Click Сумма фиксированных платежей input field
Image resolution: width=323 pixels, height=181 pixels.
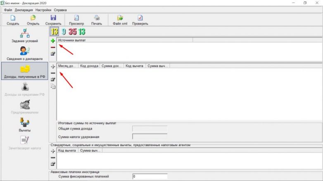coord(150,176)
